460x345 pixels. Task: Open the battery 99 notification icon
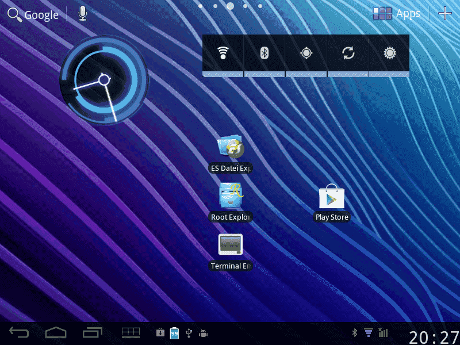[x=175, y=333]
